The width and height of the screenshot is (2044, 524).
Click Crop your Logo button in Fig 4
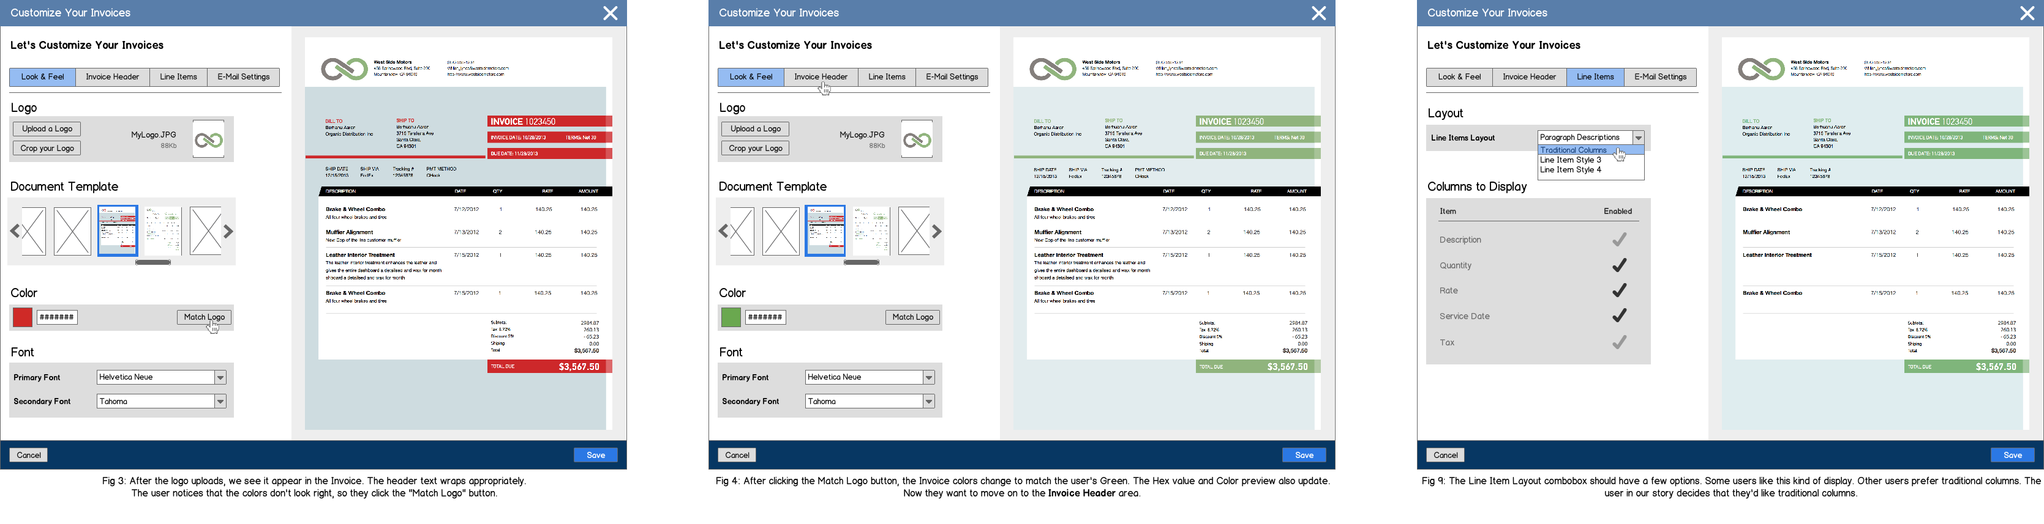click(x=756, y=148)
